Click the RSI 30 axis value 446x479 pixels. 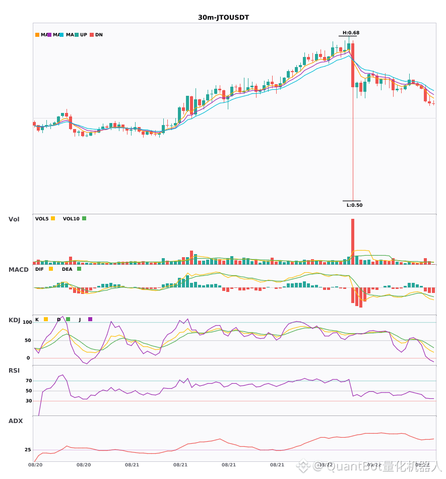click(29, 401)
